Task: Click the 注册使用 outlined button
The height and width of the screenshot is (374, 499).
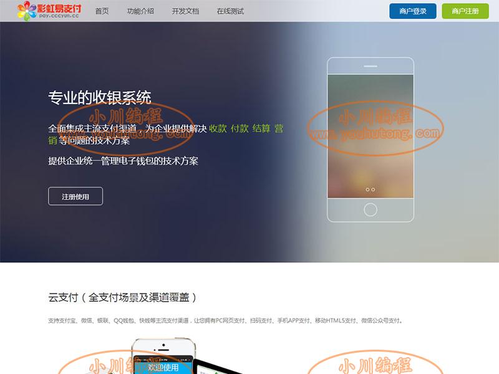Action: [75, 196]
